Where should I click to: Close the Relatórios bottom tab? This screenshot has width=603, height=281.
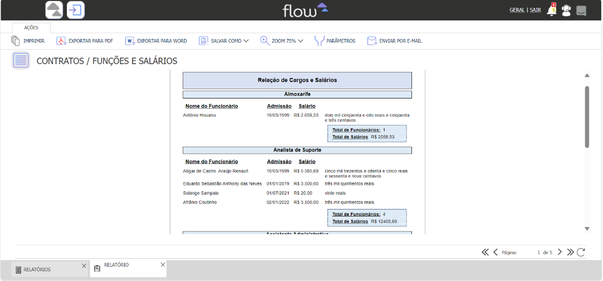pyautogui.click(x=84, y=266)
